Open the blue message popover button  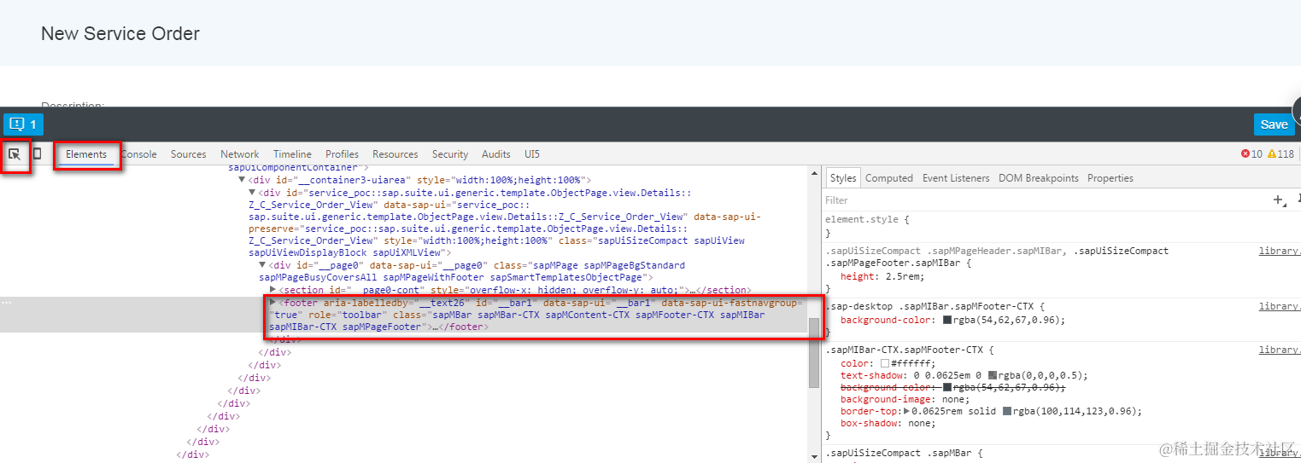(23, 124)
